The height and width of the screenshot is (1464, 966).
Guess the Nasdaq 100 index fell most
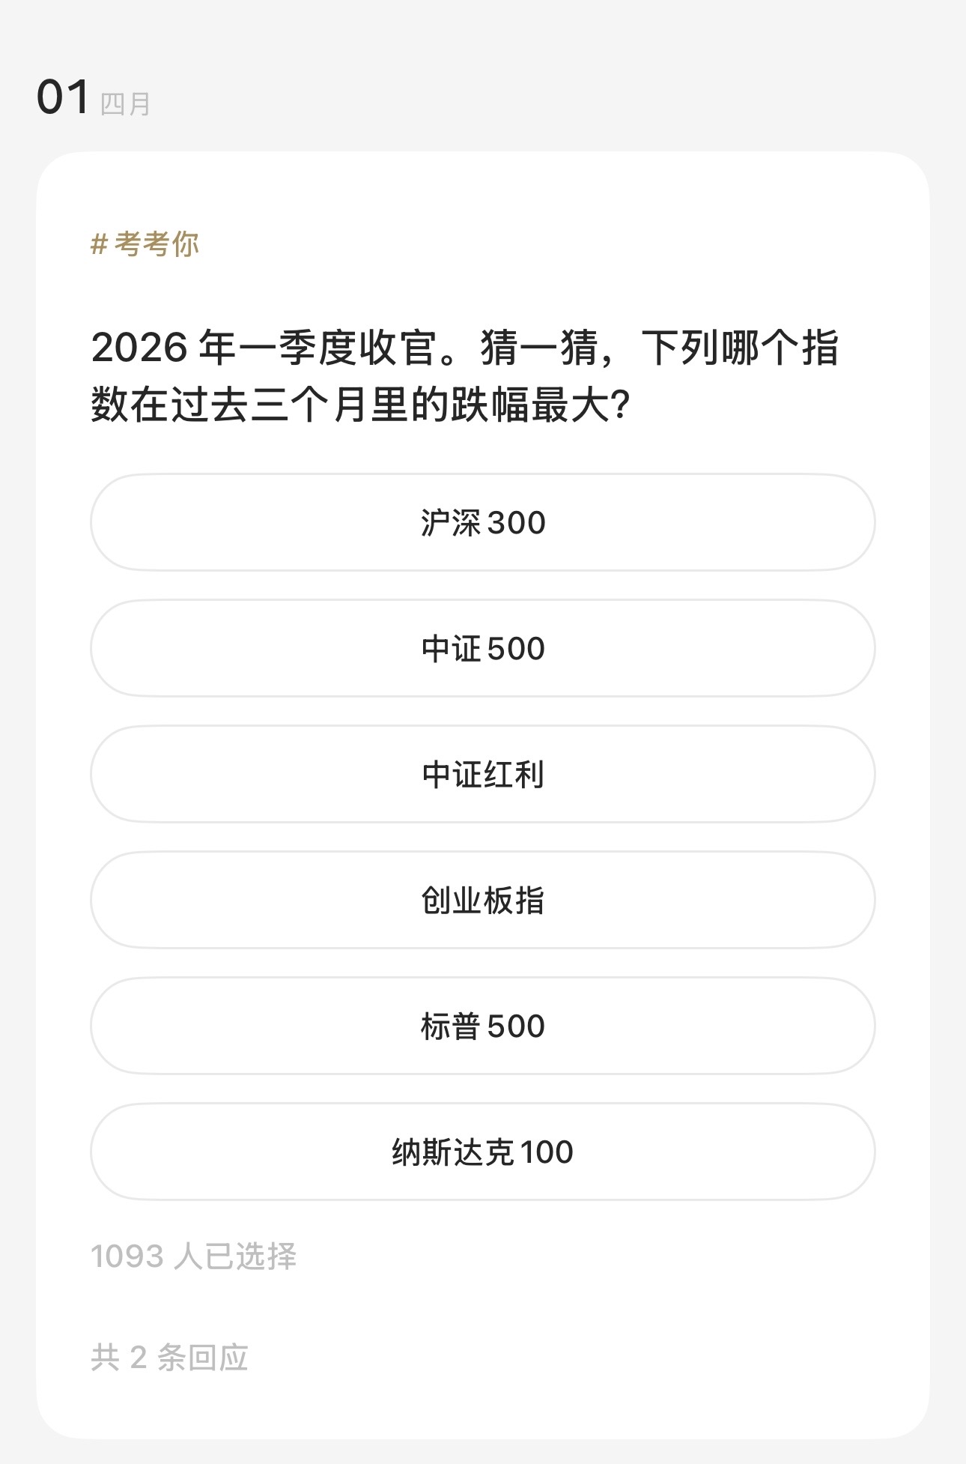[x=483, y=1152]
